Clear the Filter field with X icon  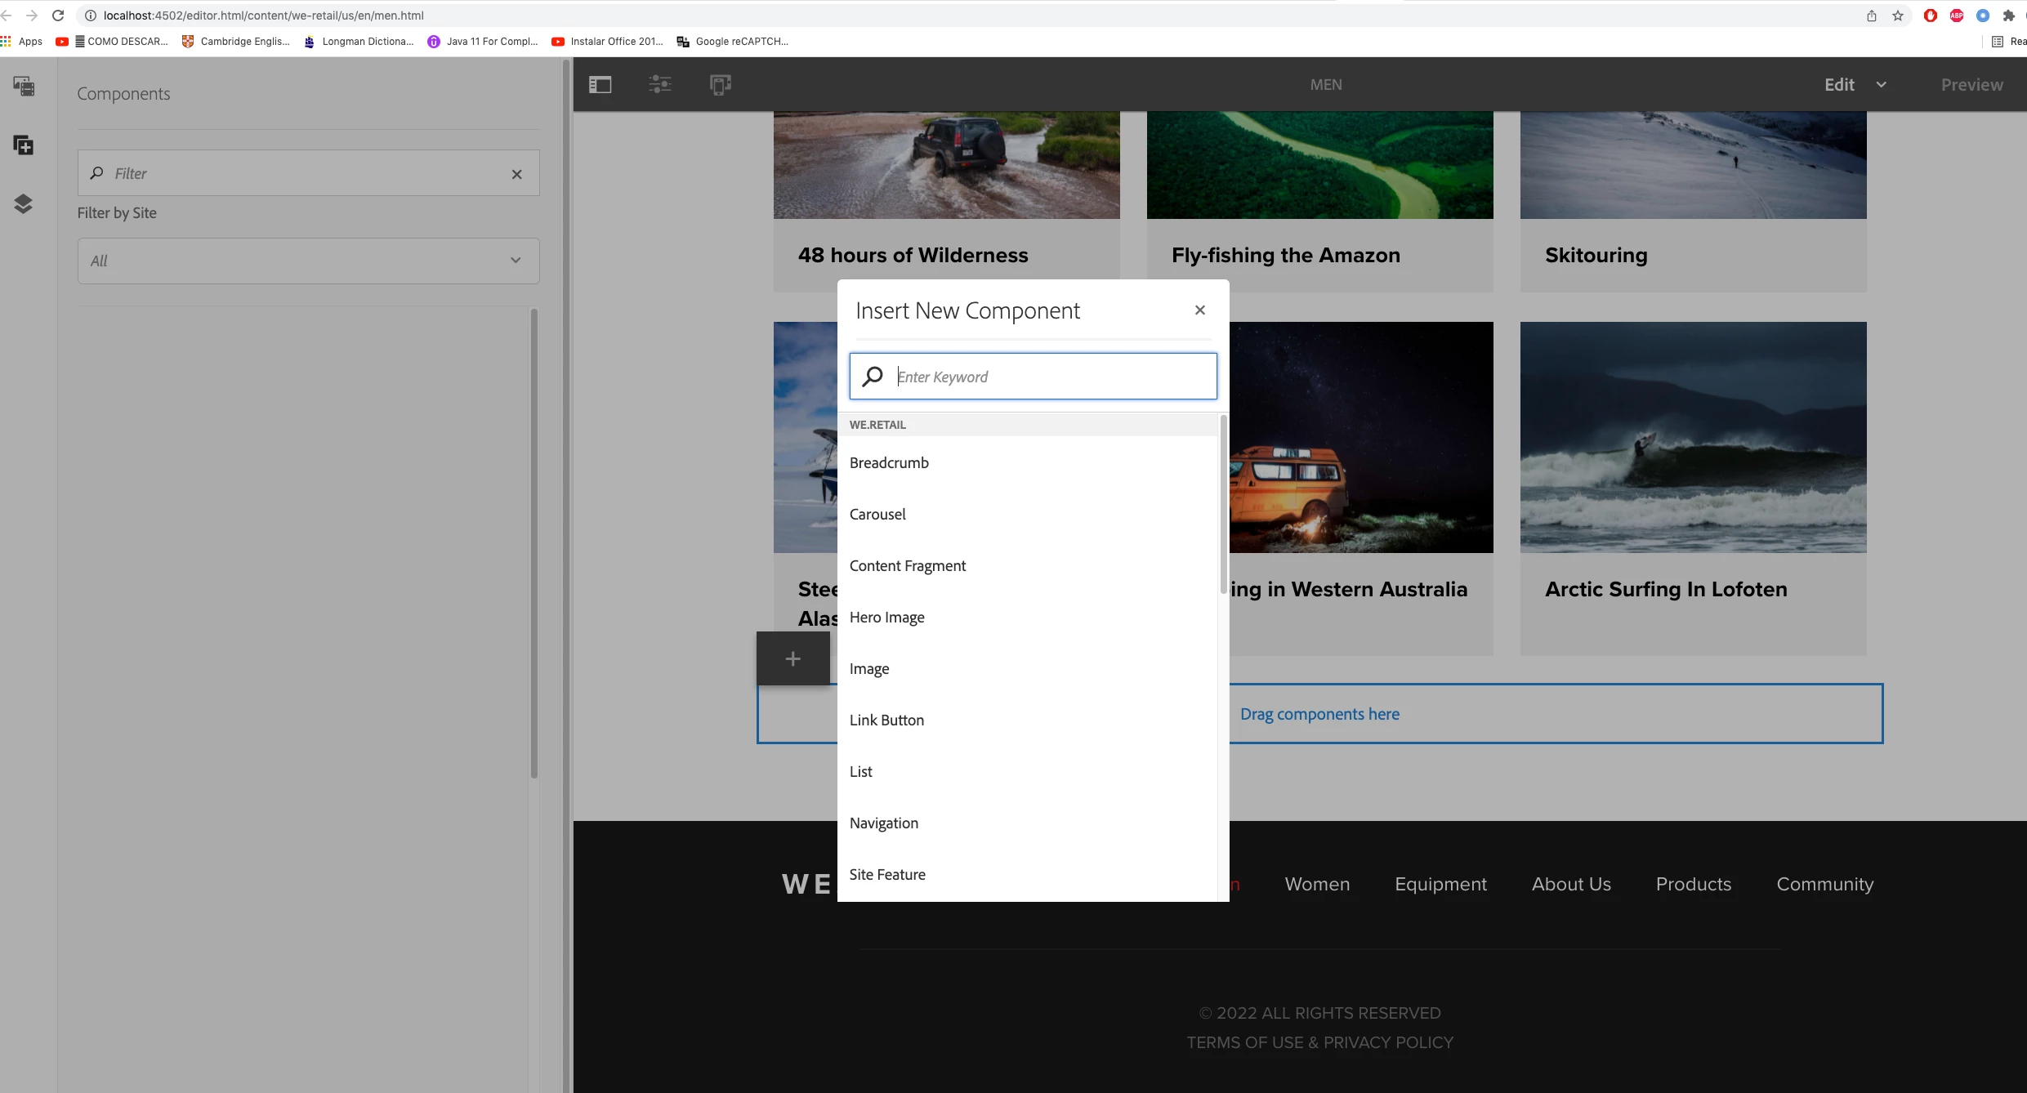516,174
